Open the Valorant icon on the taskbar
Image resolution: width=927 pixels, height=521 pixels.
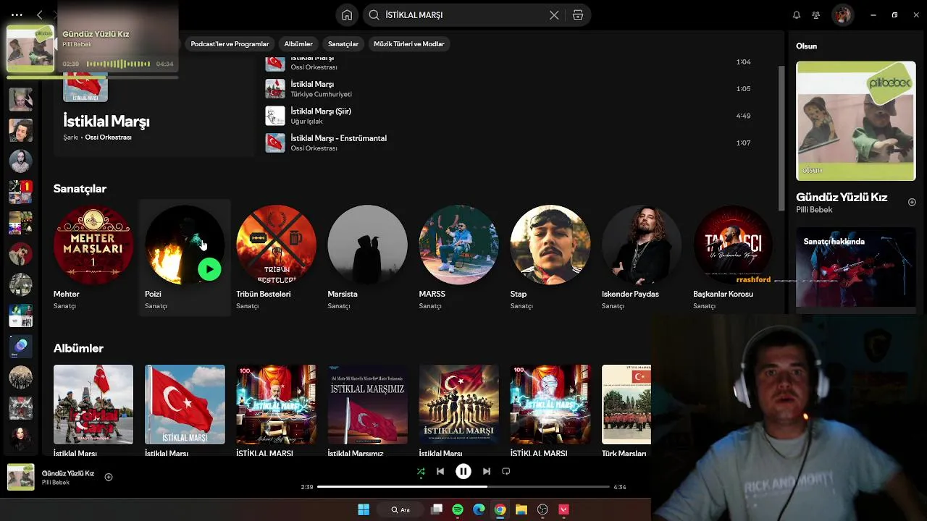pyautogui.click(x=563, y=509)
